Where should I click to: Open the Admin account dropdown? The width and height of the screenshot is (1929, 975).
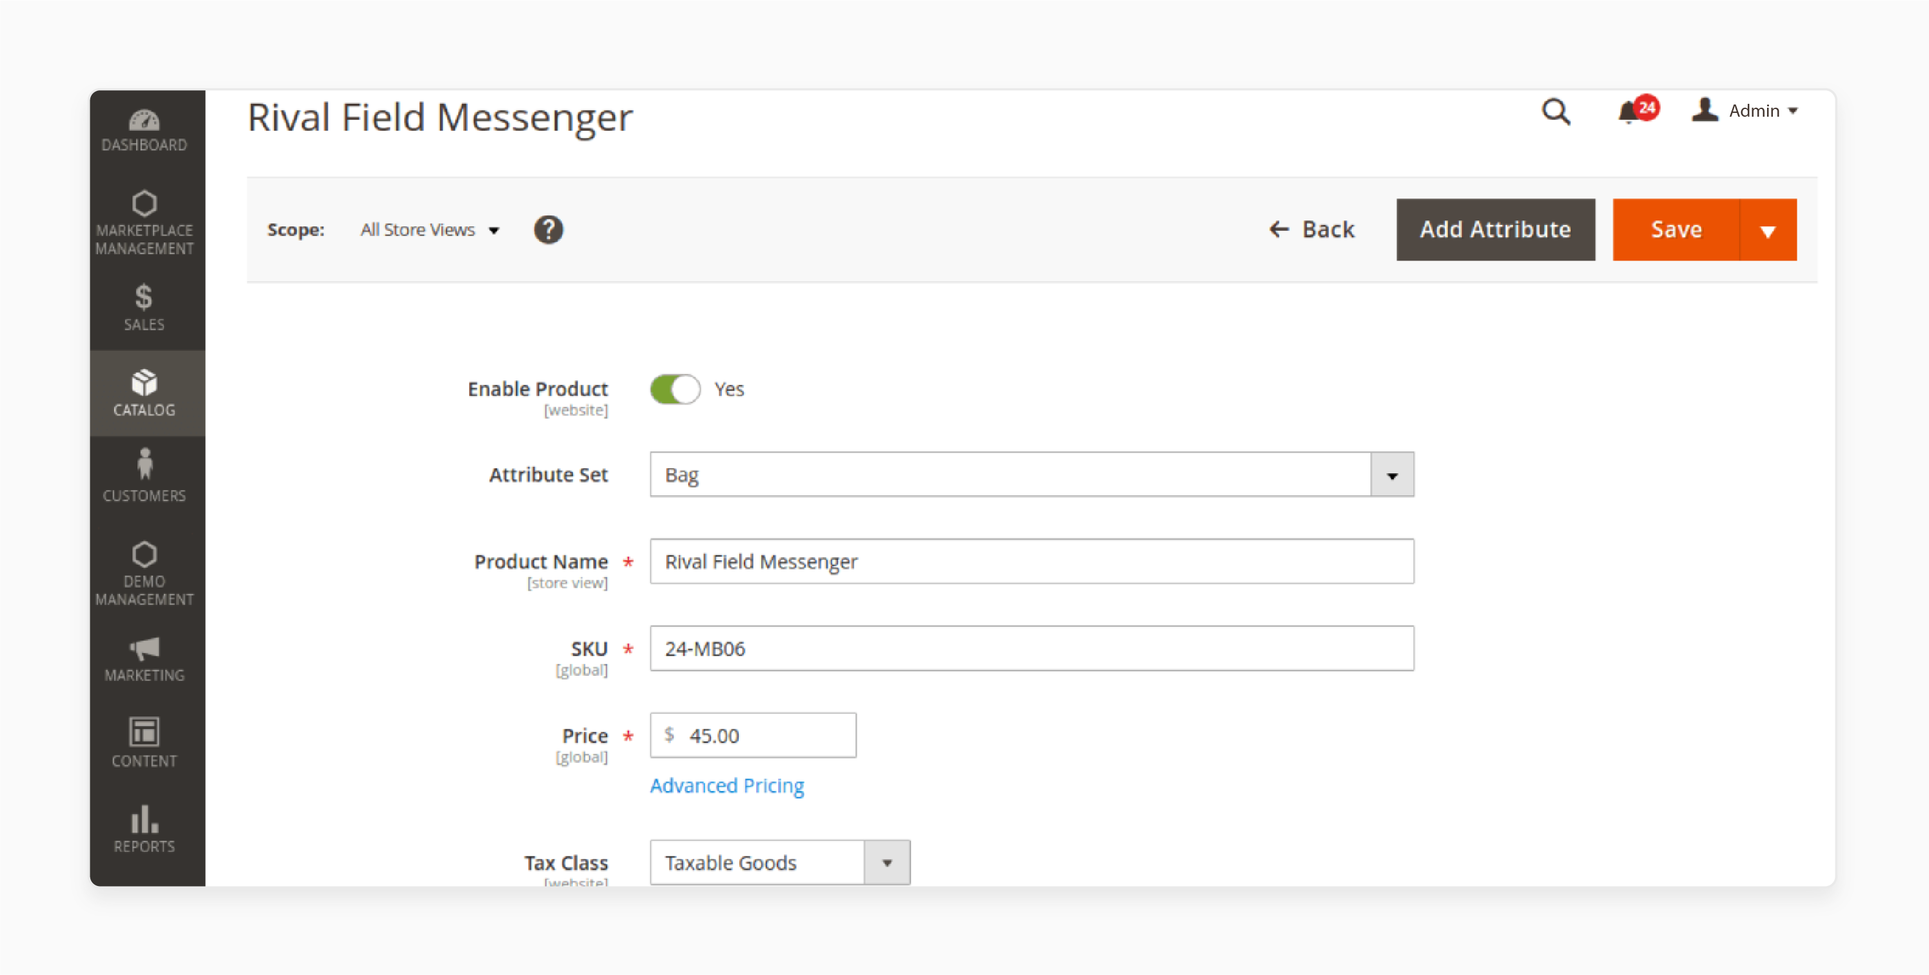coord(1744,111)
